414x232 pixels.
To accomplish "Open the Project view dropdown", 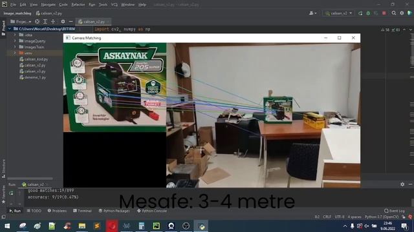I will (21, 21).
